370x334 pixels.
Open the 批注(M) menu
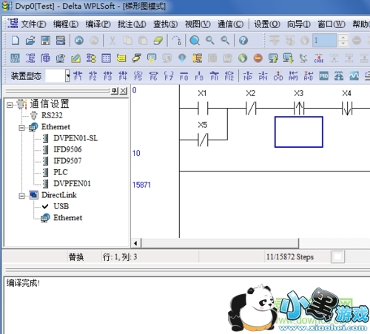[x=132, y=24]
